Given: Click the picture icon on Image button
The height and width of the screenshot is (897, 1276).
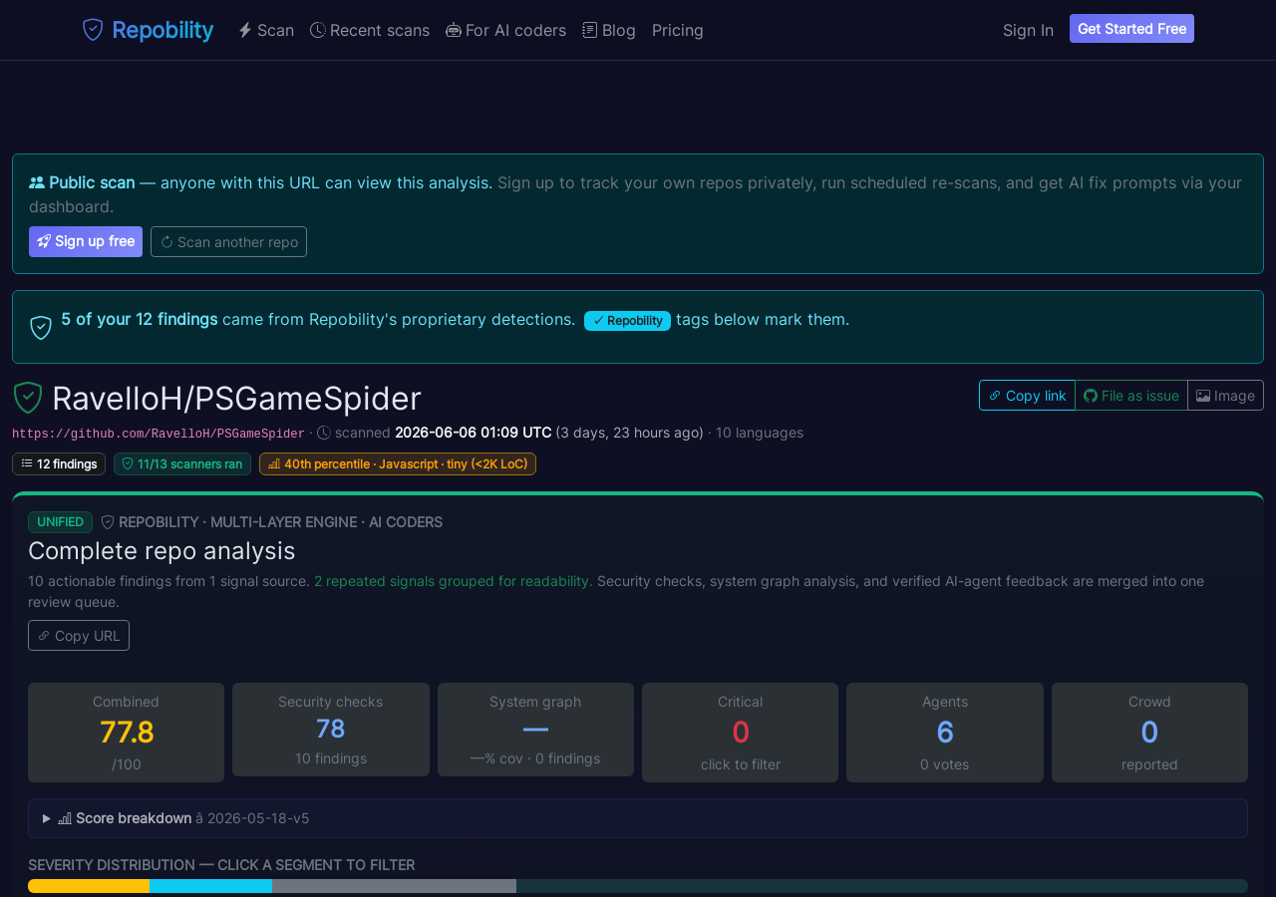Looking at the screenshot, I should tap(1203, 396).
